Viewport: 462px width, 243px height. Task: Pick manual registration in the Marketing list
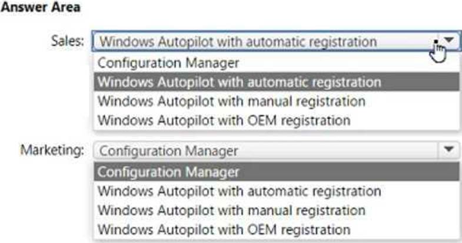231,210
